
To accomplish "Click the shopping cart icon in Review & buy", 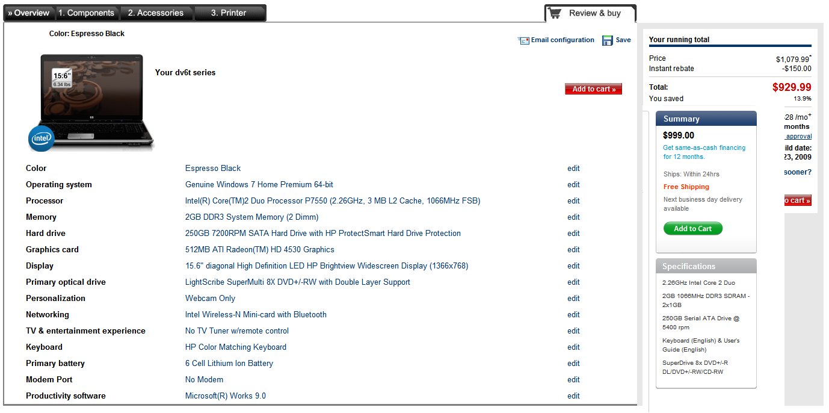I will pos(555,13).
